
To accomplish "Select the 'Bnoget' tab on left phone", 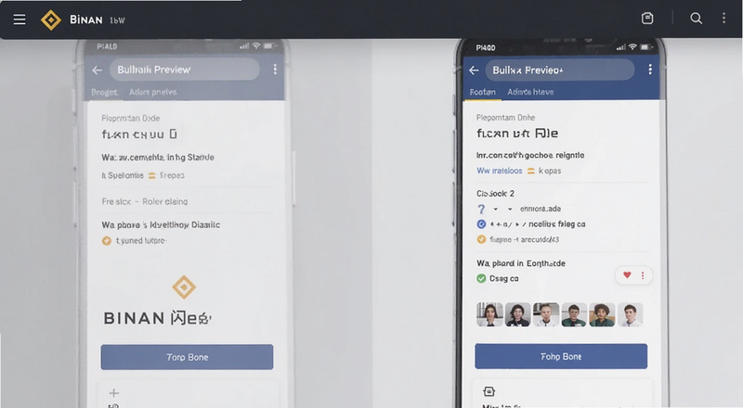I will point(105,92).
